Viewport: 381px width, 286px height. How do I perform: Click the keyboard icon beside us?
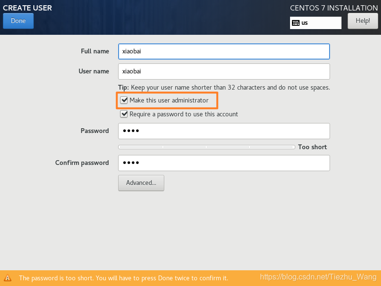(x=296, y=23)
